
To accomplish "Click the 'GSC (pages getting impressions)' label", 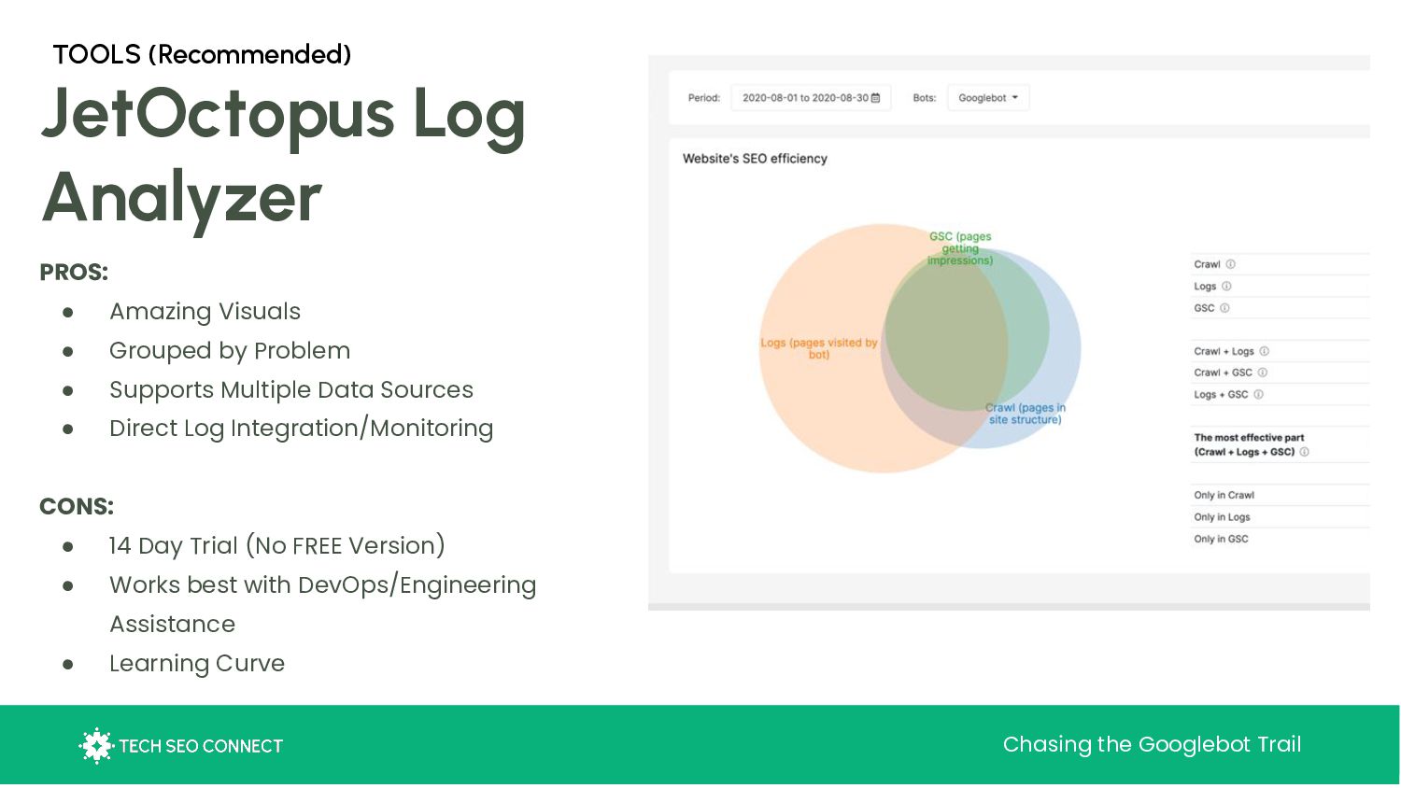I will [x=960, y=248].
